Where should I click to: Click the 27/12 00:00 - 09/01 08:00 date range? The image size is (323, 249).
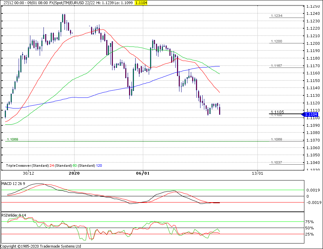26,3
